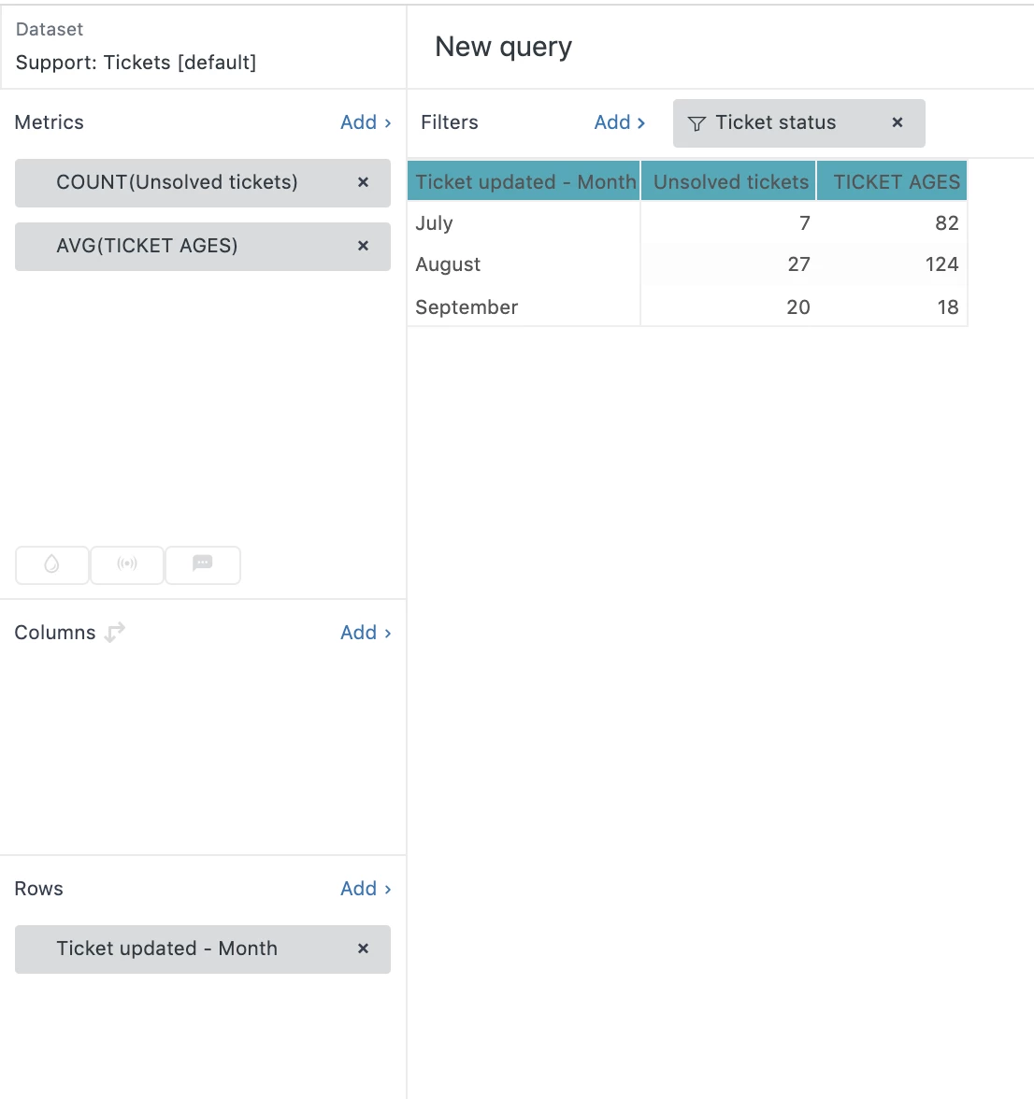The width and height of the screenshot is (1034, 1099).
Task: Click the TICKET AGES column header
Action: pos(892,181)
